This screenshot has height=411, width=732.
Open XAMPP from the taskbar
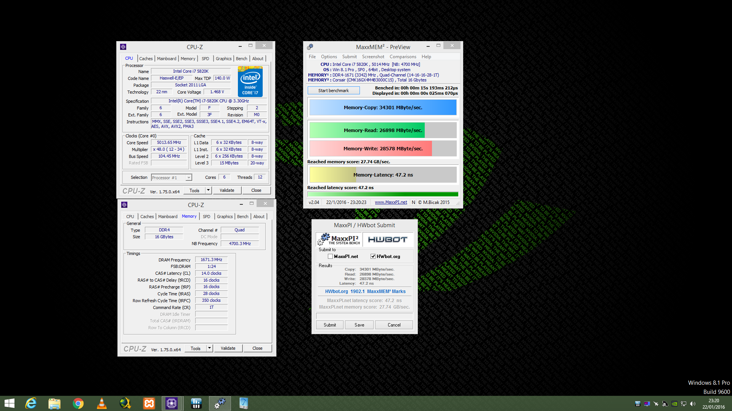point(149,403)
